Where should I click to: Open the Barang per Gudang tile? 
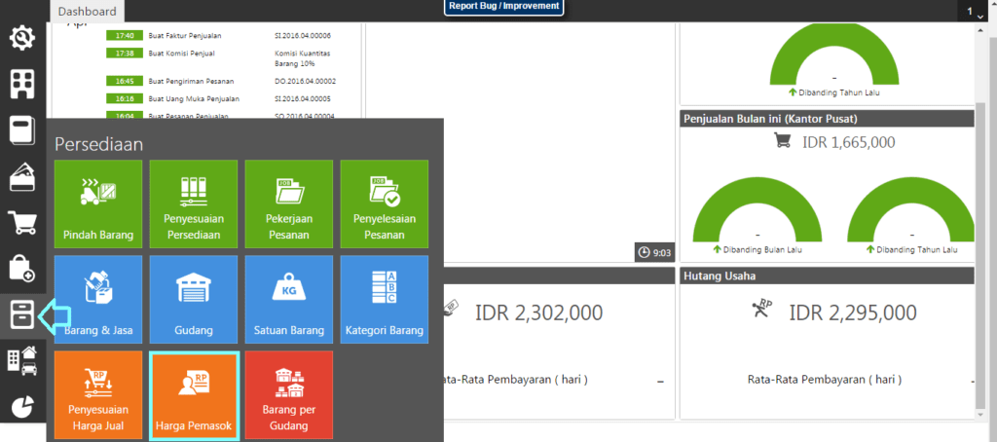tap(288, 395)
